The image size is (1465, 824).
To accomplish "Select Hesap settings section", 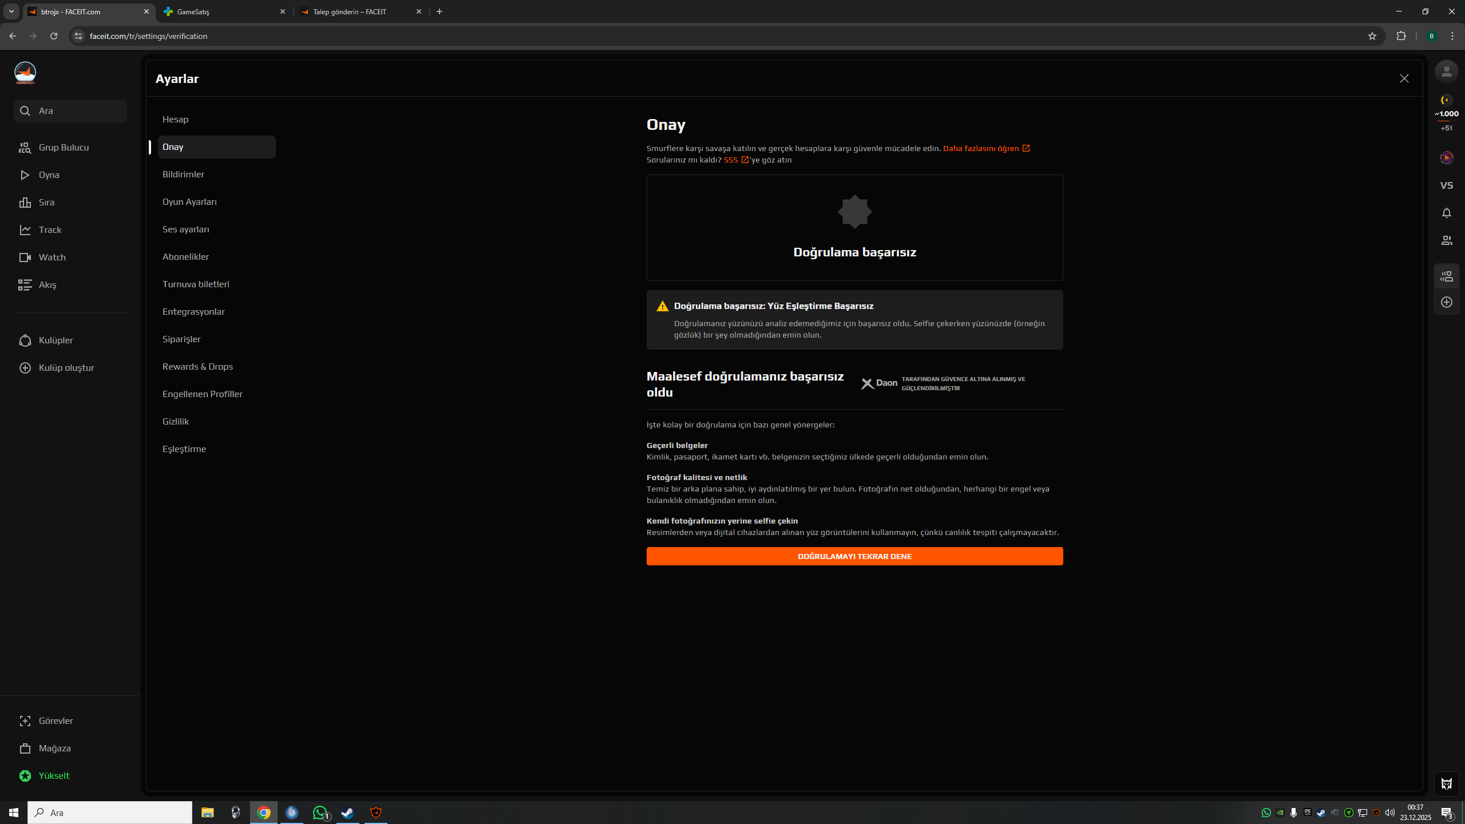I will pyautogui.click(x=216, y=120).
